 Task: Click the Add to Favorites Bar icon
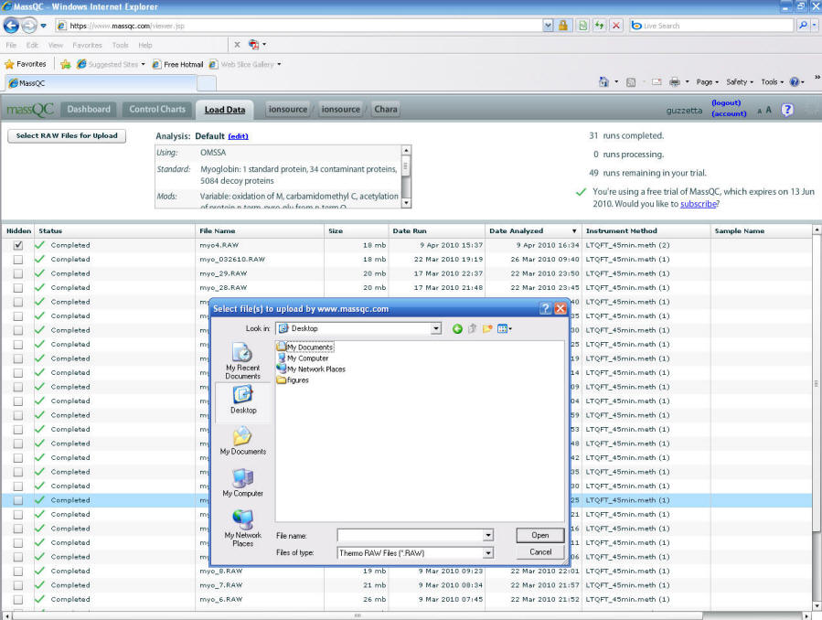pyautogui.click(x=66, y=64)
